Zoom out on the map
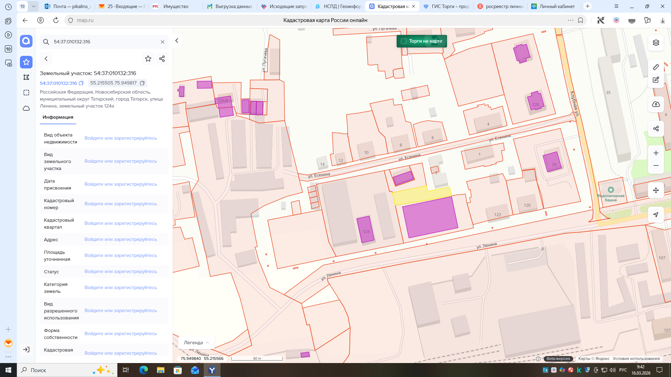 (656, 166)
